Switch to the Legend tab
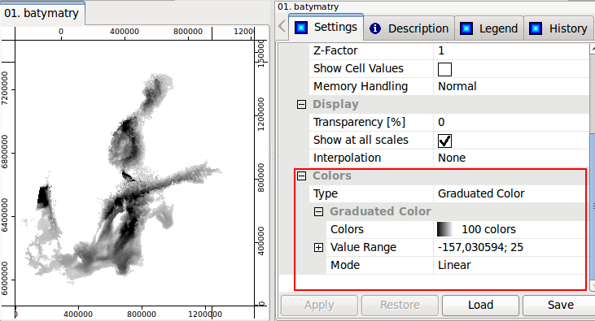Viewport: 595px width, 321px height. (x=488, y=28)
